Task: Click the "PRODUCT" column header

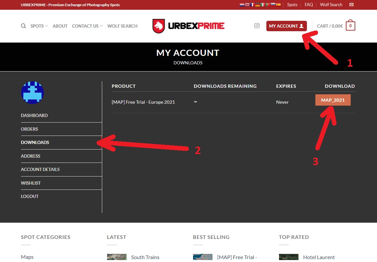Action: (124, 86)
